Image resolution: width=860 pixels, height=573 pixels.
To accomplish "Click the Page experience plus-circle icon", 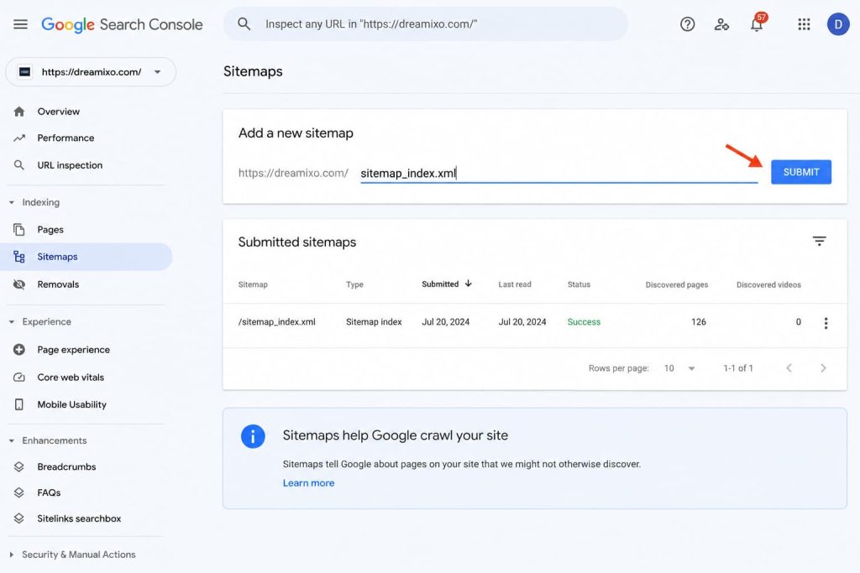I will 19,350.
